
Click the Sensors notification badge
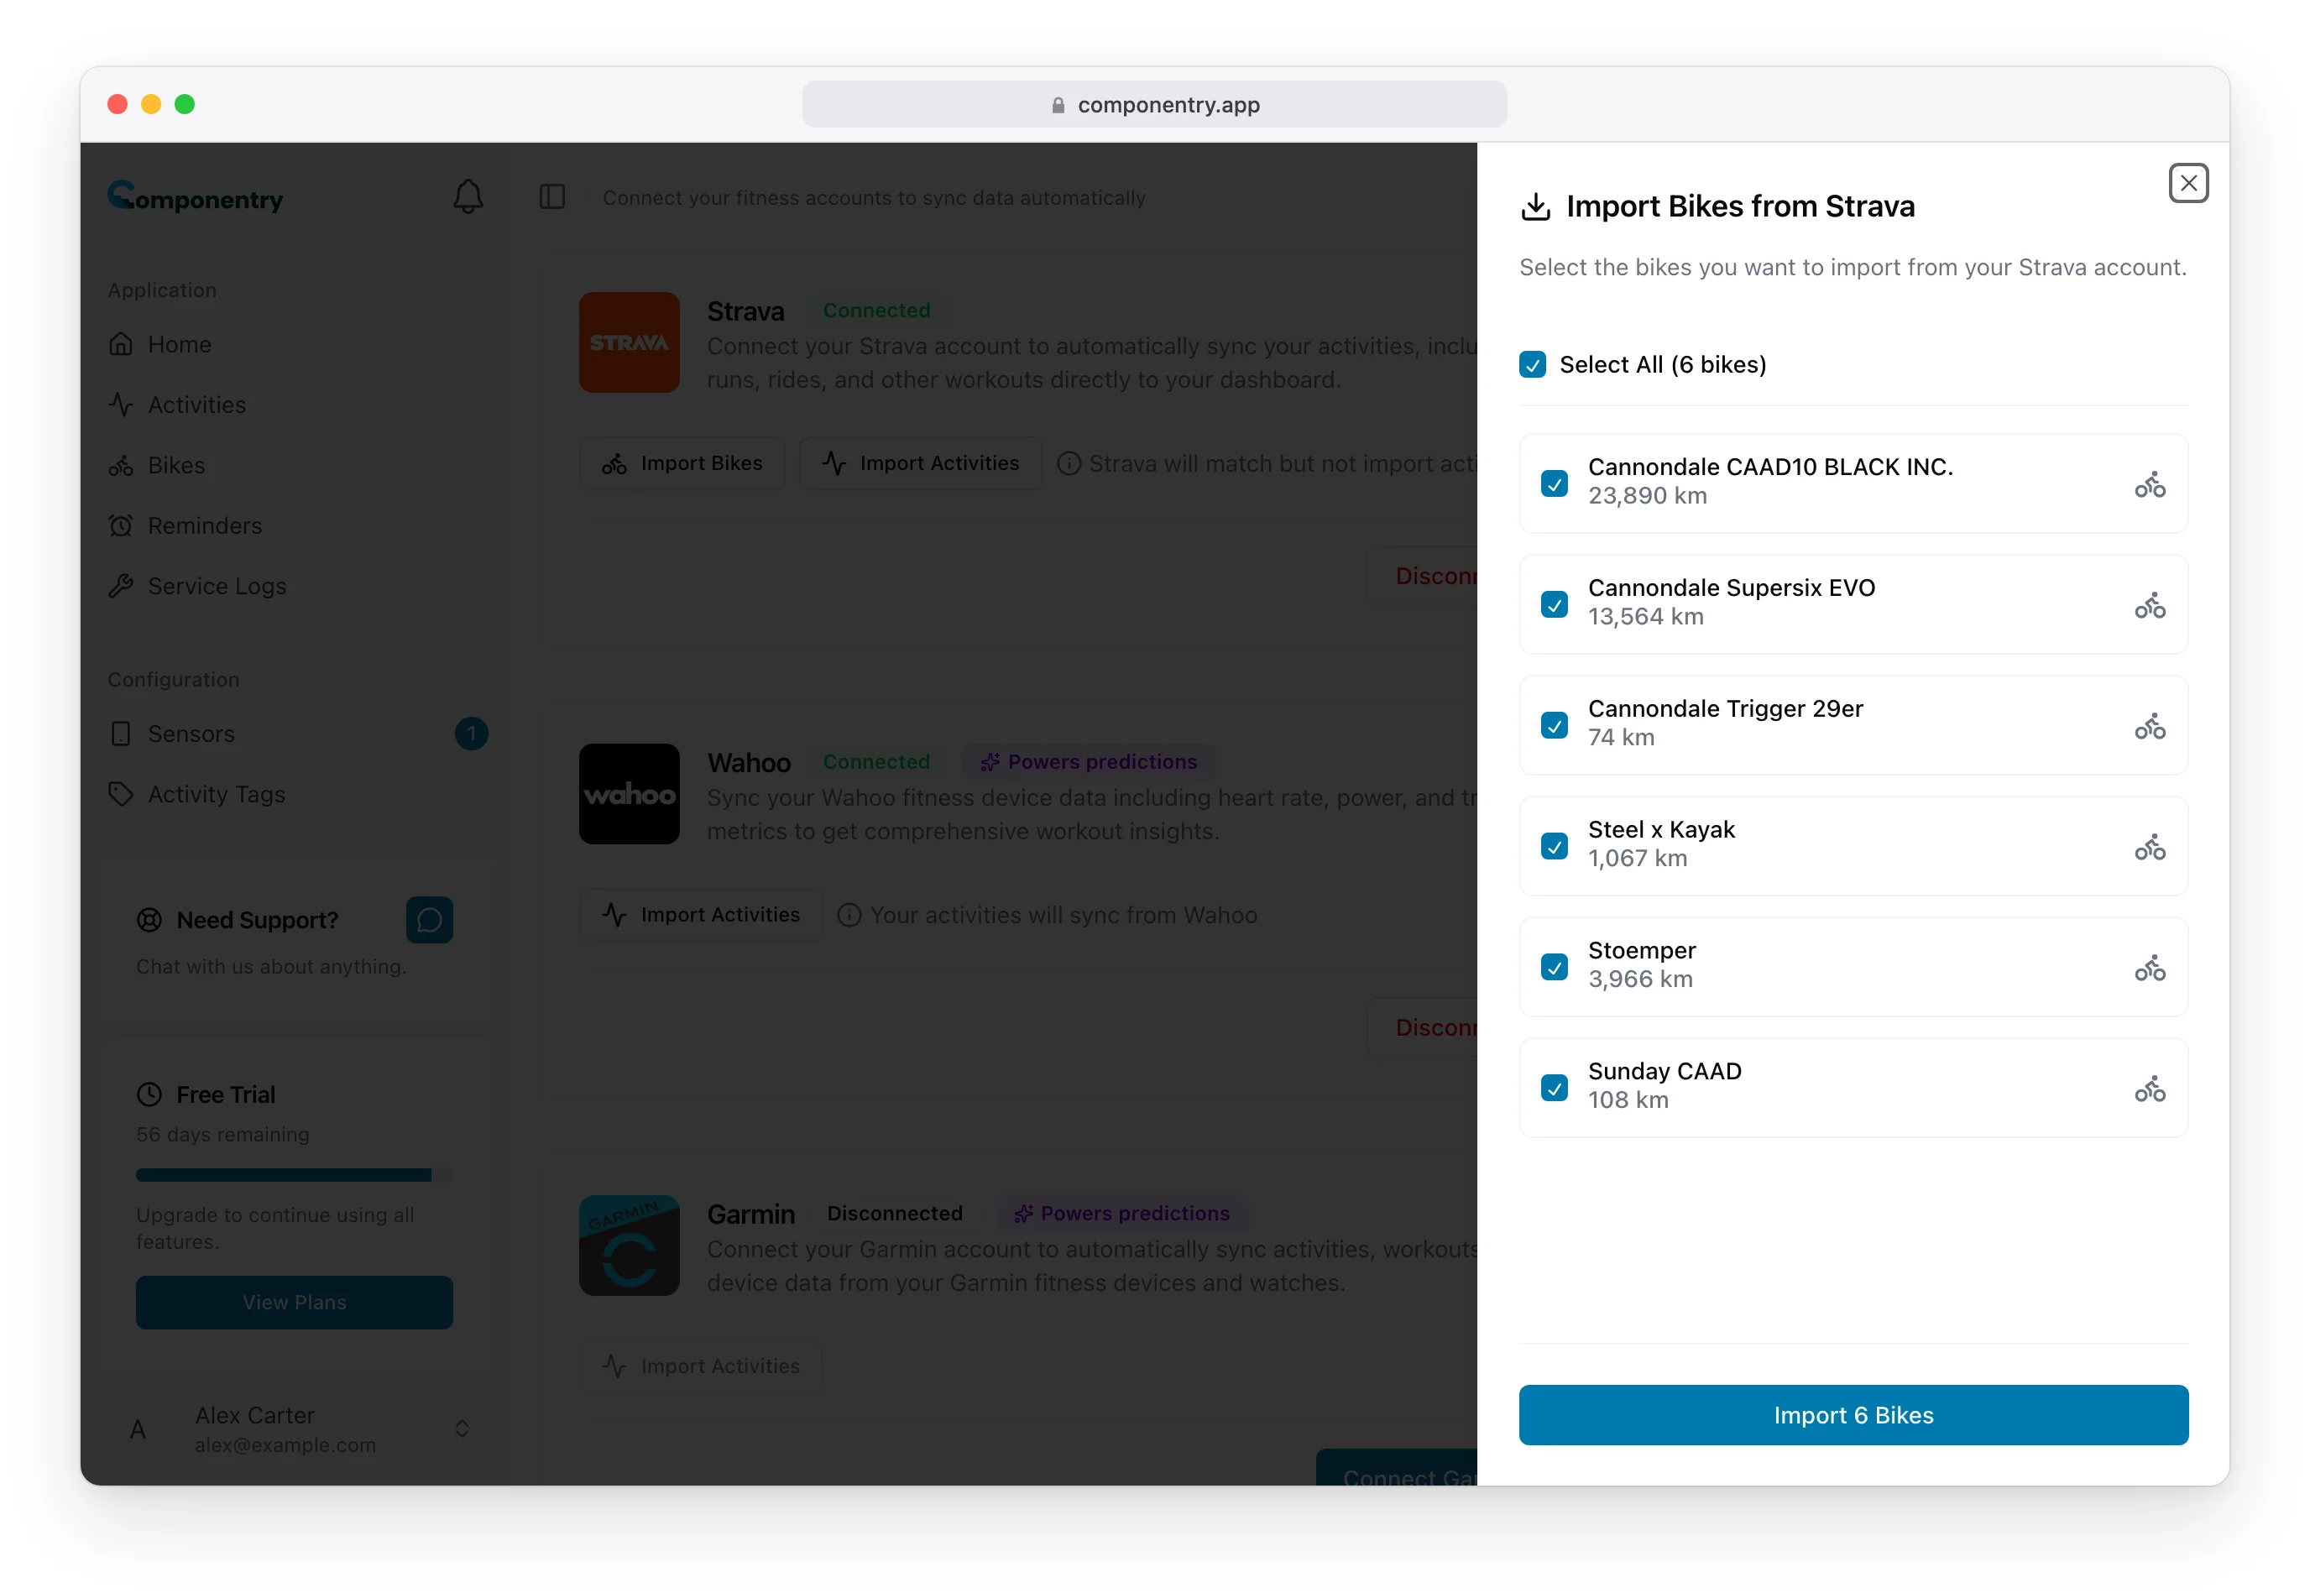click(471, 734)
